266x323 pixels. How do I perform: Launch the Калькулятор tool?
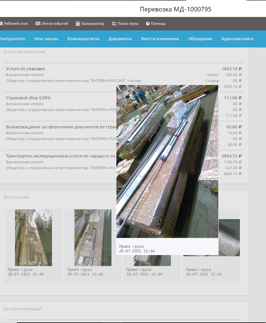coord(90,24)
